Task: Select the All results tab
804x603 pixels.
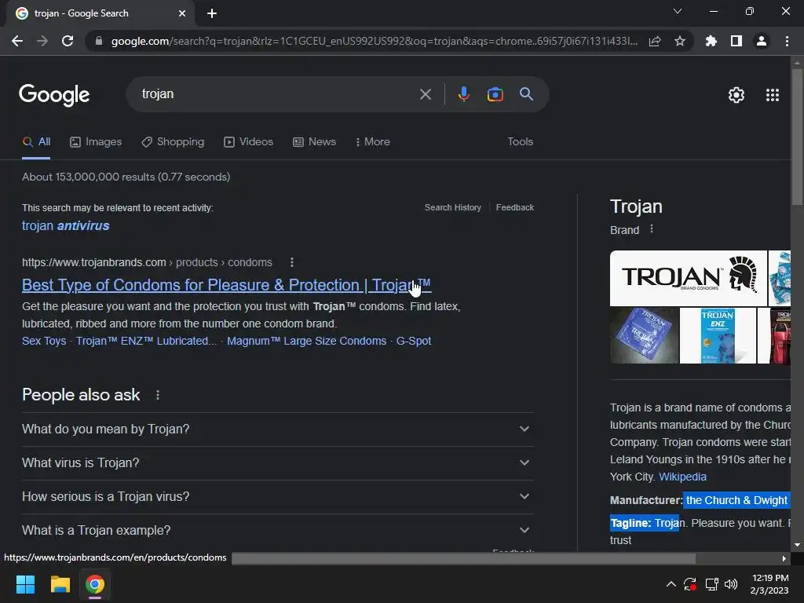Action: pyautogui.click(x=36, y=142)
